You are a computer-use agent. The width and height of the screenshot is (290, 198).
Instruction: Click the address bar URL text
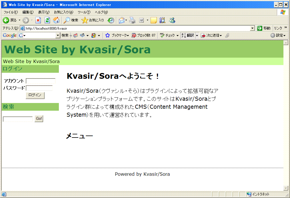click(46, 29)
